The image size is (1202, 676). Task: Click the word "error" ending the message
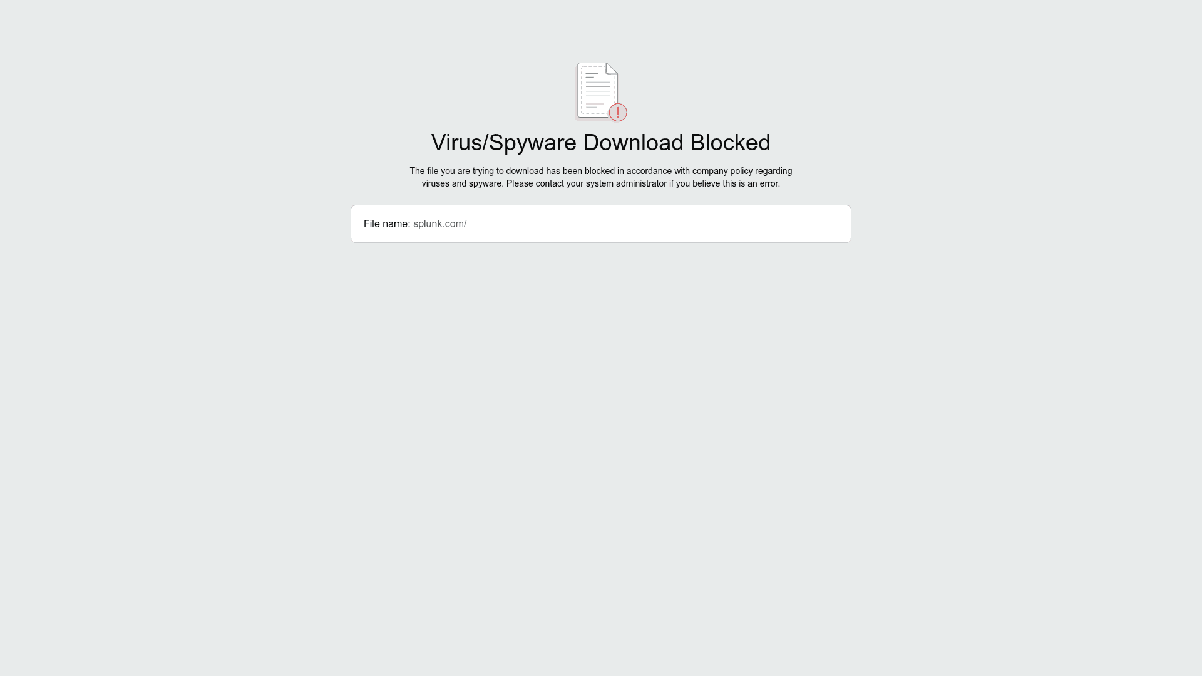tap(769, 183)
